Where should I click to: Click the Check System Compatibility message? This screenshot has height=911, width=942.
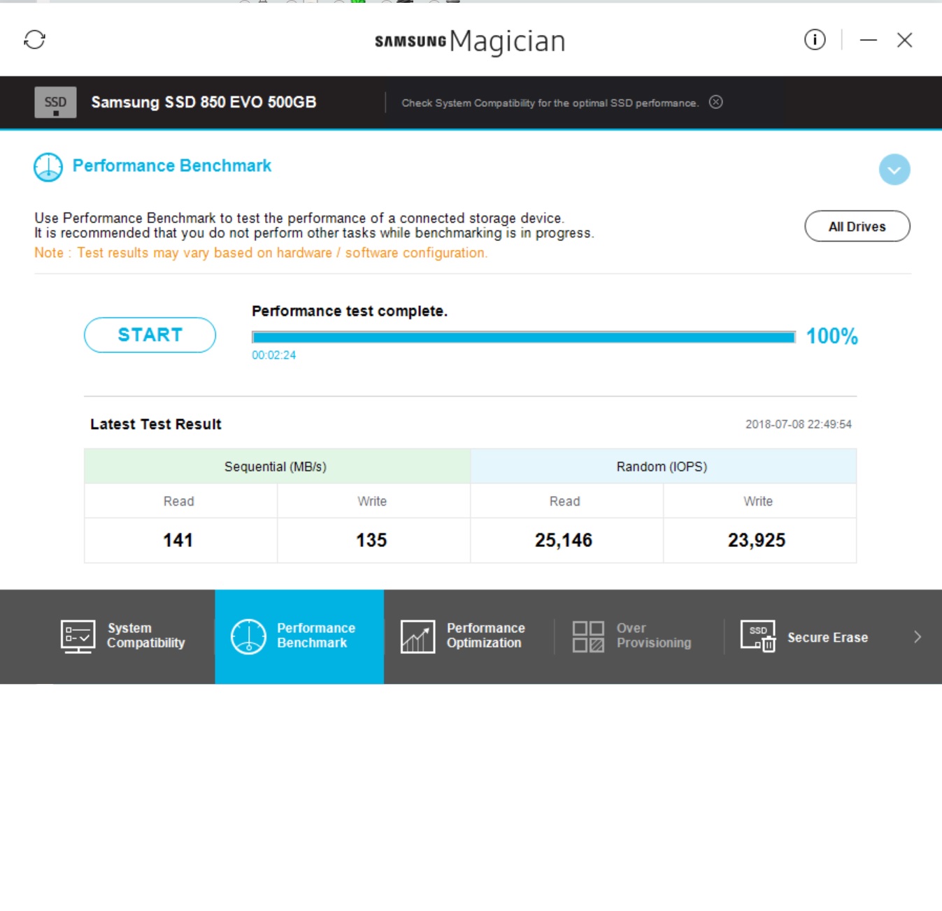(550, 103)
